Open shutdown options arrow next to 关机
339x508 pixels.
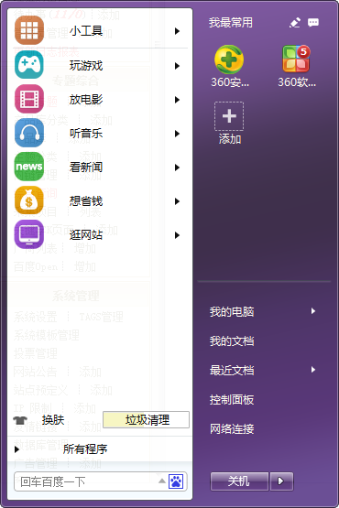pyautogui.click(x=281, y=481)
